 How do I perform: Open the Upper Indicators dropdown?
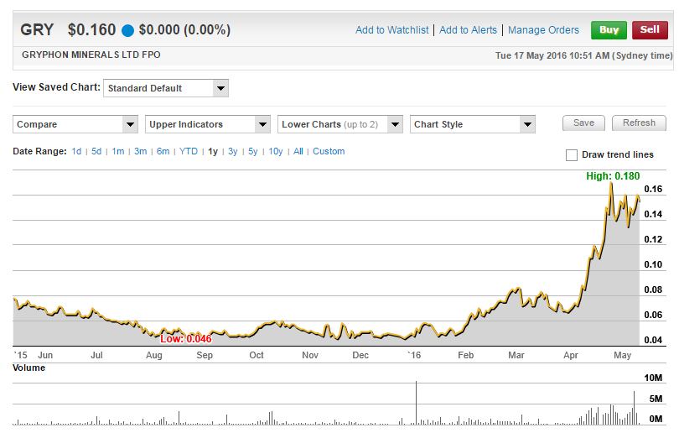click(208, 124)
